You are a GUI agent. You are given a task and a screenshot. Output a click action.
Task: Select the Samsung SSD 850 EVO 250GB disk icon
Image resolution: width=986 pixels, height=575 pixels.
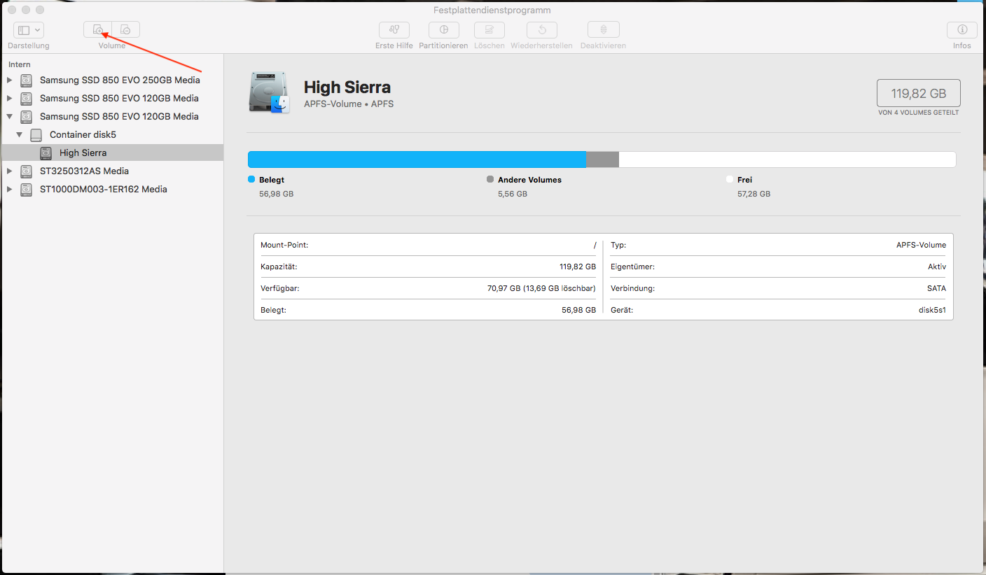26,80
